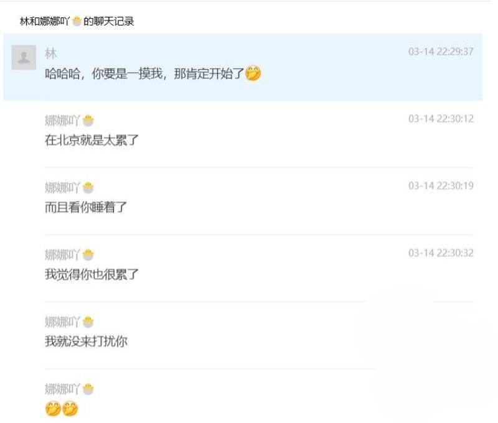Click the thinking emoji after 那肯定开始了

click(x=253, y=73)
